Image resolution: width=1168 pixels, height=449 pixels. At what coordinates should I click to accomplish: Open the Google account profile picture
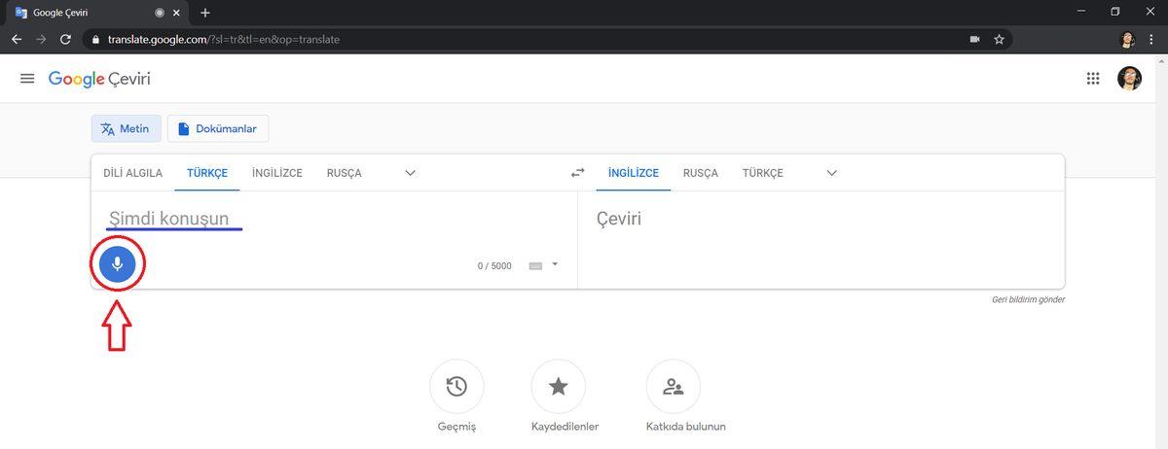[x=1129, y=79]
